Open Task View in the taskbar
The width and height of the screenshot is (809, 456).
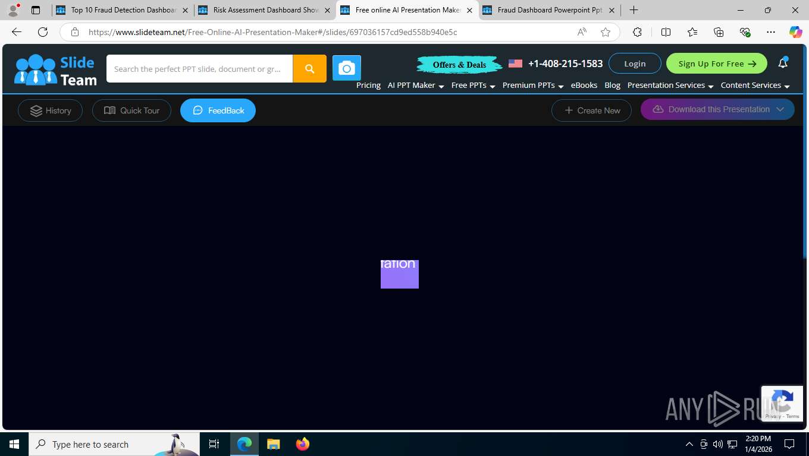214,444
